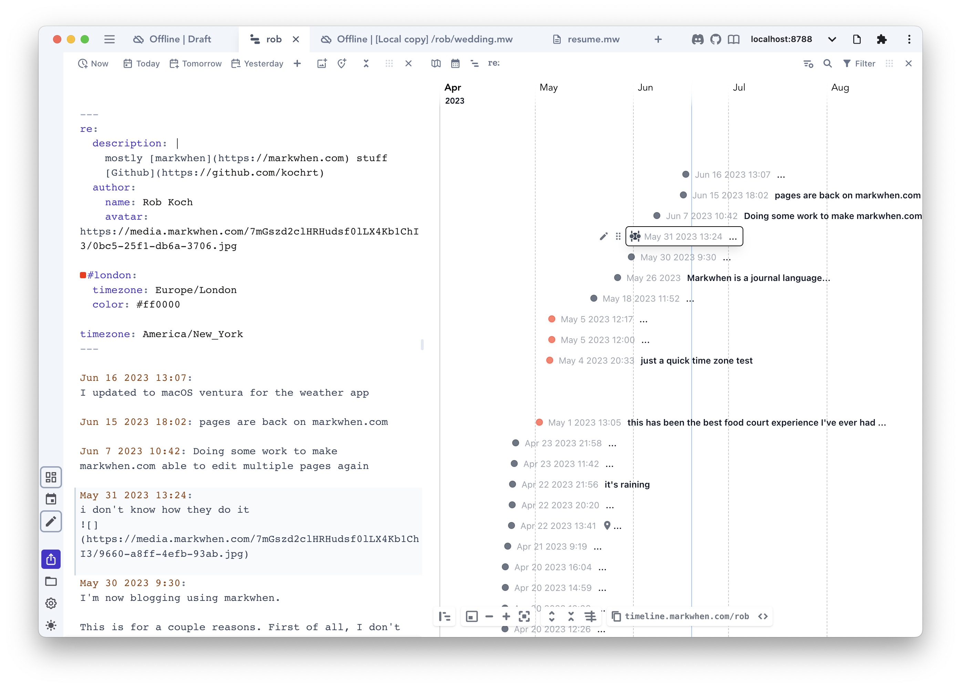Open the files folder icon in sidebar
This screenshot has height=688, width=961.
[51, 581]
